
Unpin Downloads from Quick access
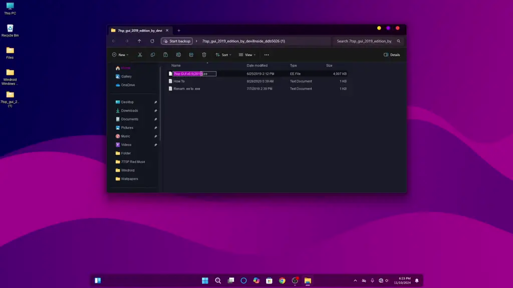tap(155, 110)
